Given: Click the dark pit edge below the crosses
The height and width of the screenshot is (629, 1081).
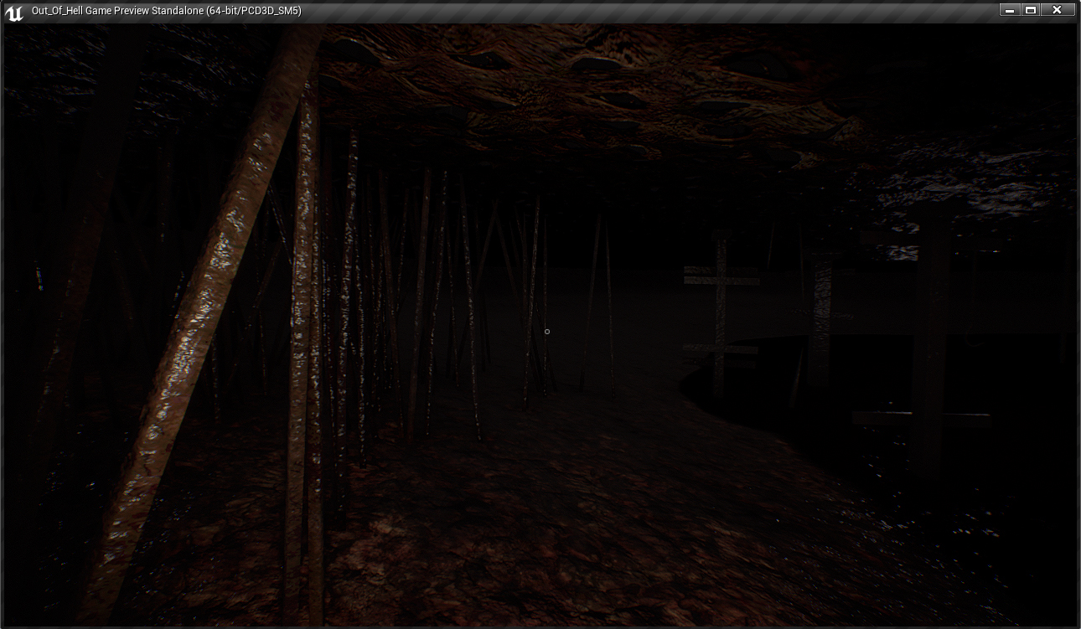Looking at the screenshot, I should pos(754,402).
